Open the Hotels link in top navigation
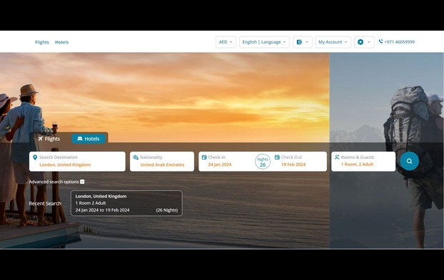 pos(61,42)
